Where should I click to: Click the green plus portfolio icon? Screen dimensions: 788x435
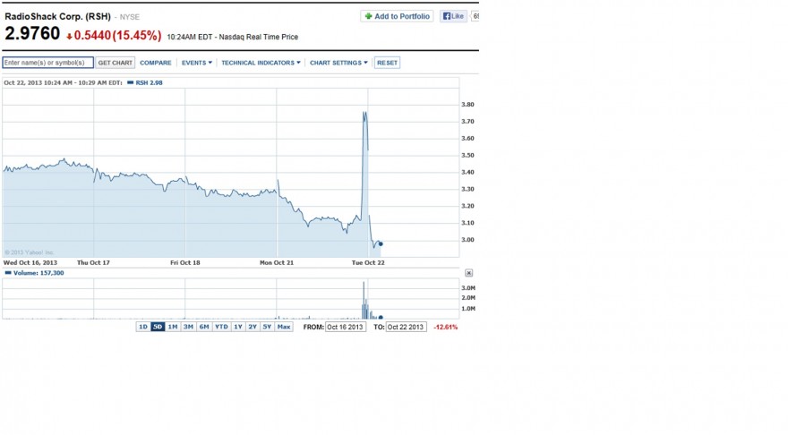[368, 16]
